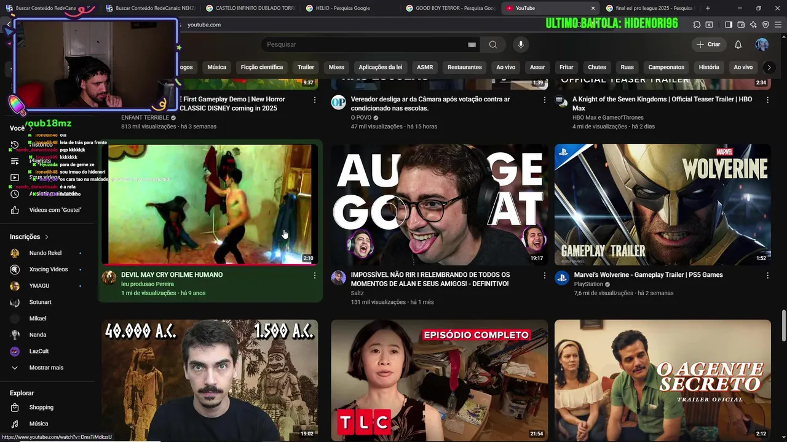Open Marvel's Wolverine Gameplay Trailer title link
The width and height of the screenshot is (787, 442).
[x=649, y=275]
